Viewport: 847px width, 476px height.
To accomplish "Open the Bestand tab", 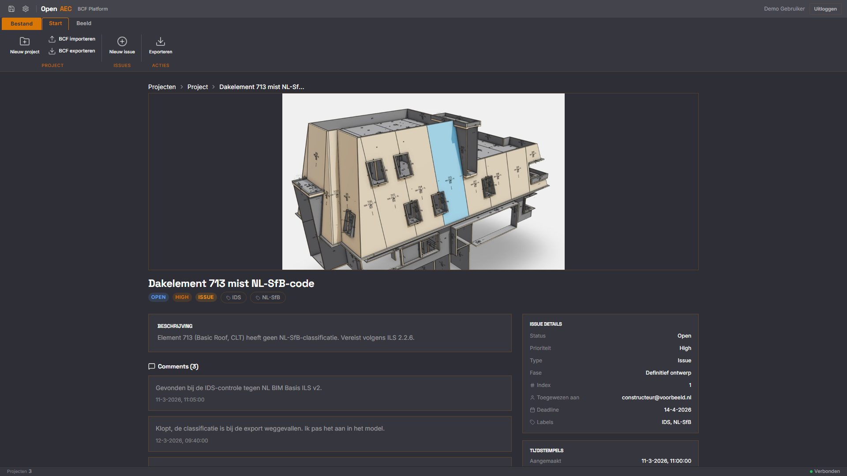I will point(22,24).
